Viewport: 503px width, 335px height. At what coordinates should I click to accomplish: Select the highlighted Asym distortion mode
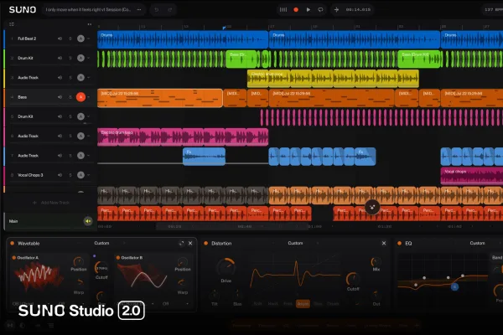(303, 303)
